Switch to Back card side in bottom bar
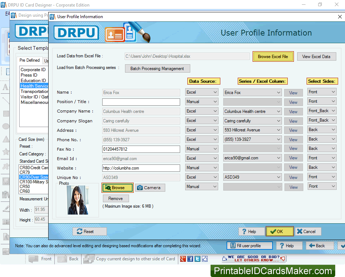 pos(68,259)
